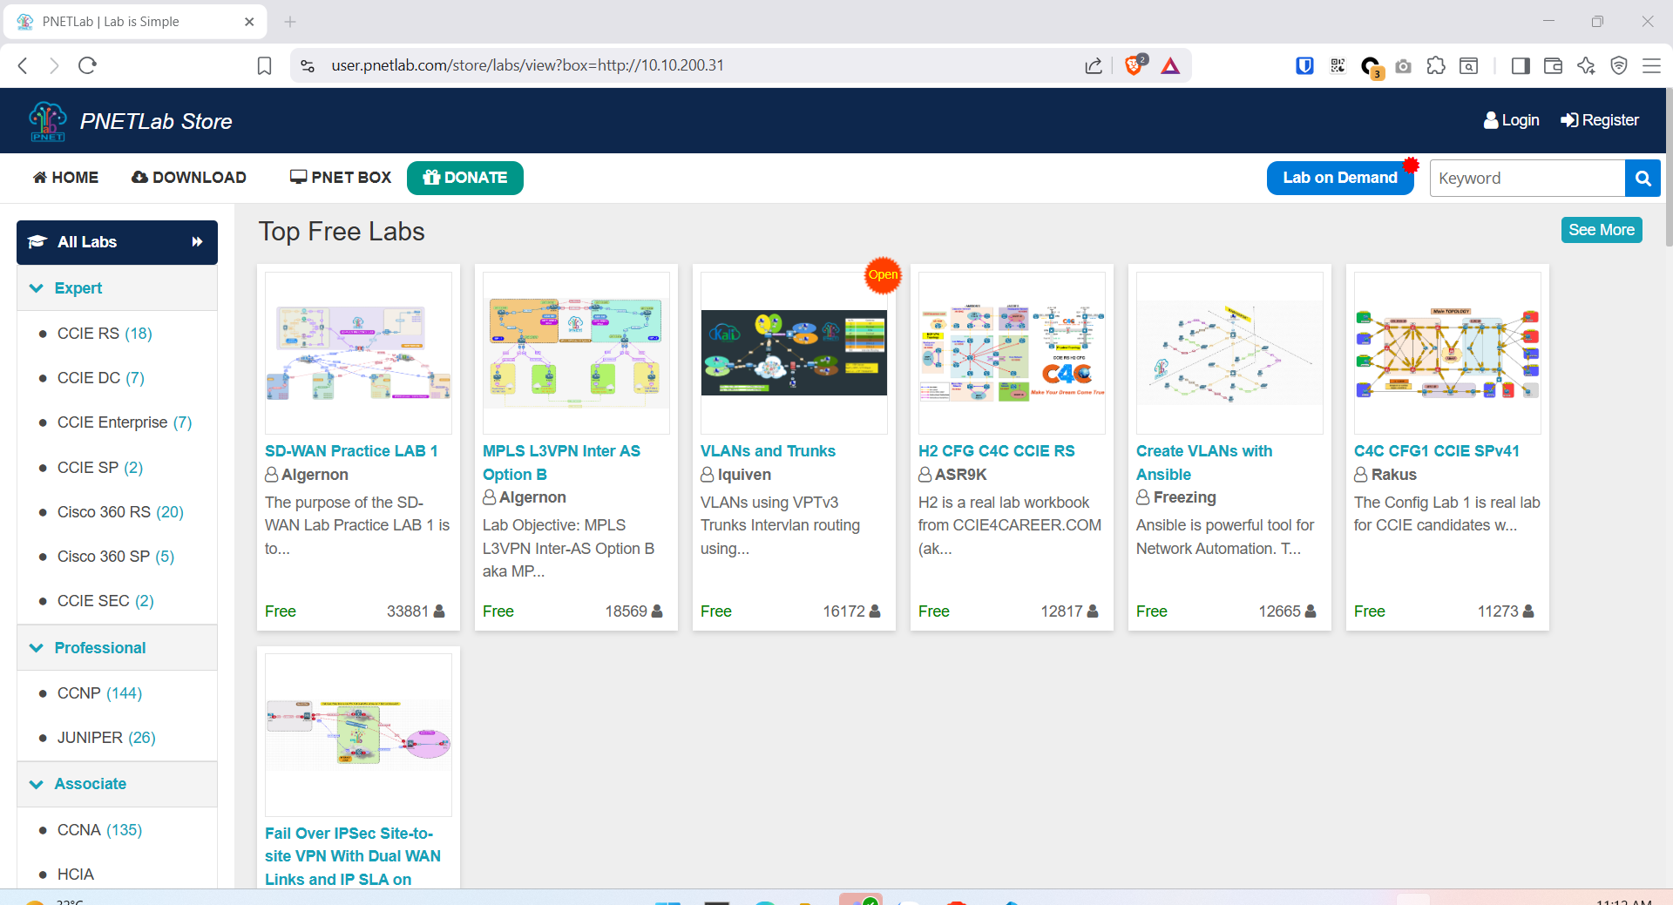Click H2 CFG C4C CCIE RS thumbnail
The width and height of the screenshot is (1673, 905).
click(x=1012, y=353)
